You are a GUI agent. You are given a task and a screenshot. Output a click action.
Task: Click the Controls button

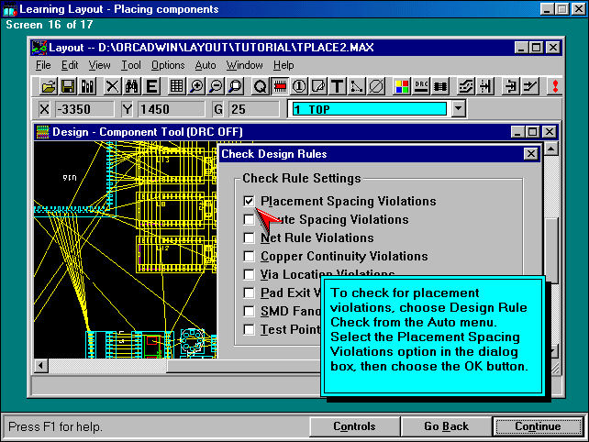click(354, 426)
